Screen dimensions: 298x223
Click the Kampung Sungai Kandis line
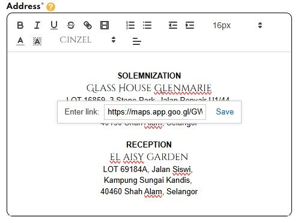148,180
